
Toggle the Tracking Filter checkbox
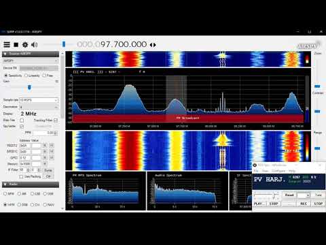56,120
